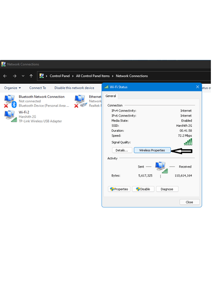Viewport: 212px width, 282px height.
Task: Click Bluetooth Network Connection name text
Action: 42,97
